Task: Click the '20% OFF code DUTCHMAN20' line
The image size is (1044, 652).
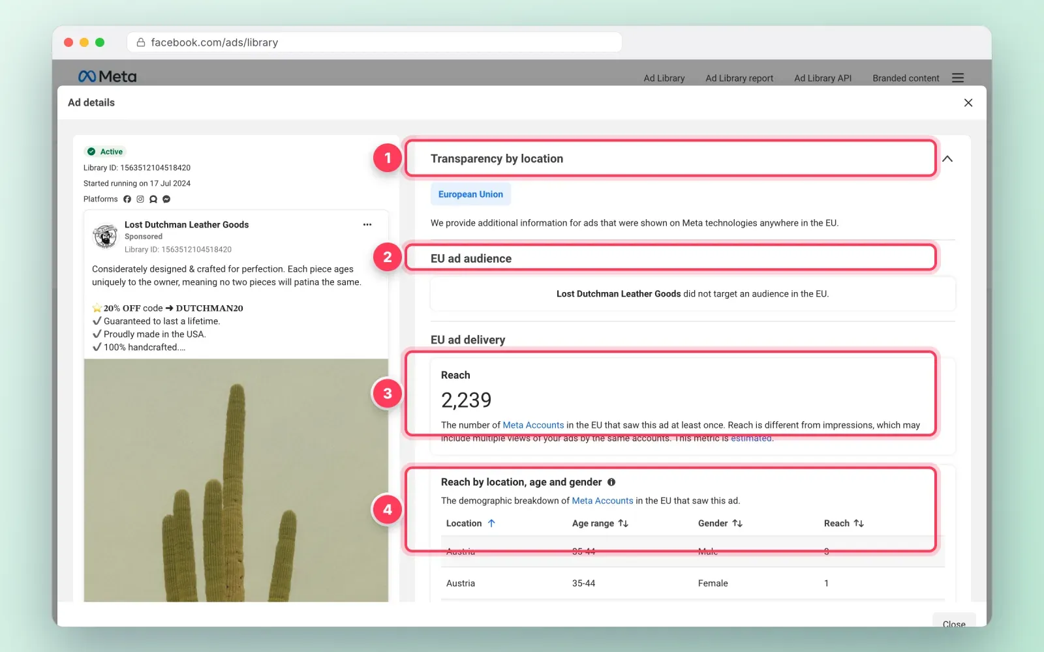Action: (x=168, y=308)
